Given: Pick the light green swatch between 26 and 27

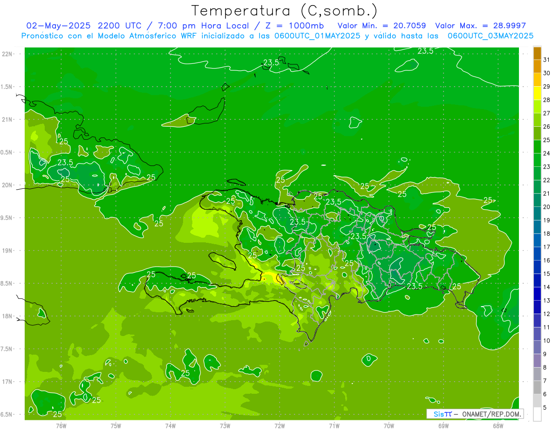Looking at the screenshot, I should [537, 120].
